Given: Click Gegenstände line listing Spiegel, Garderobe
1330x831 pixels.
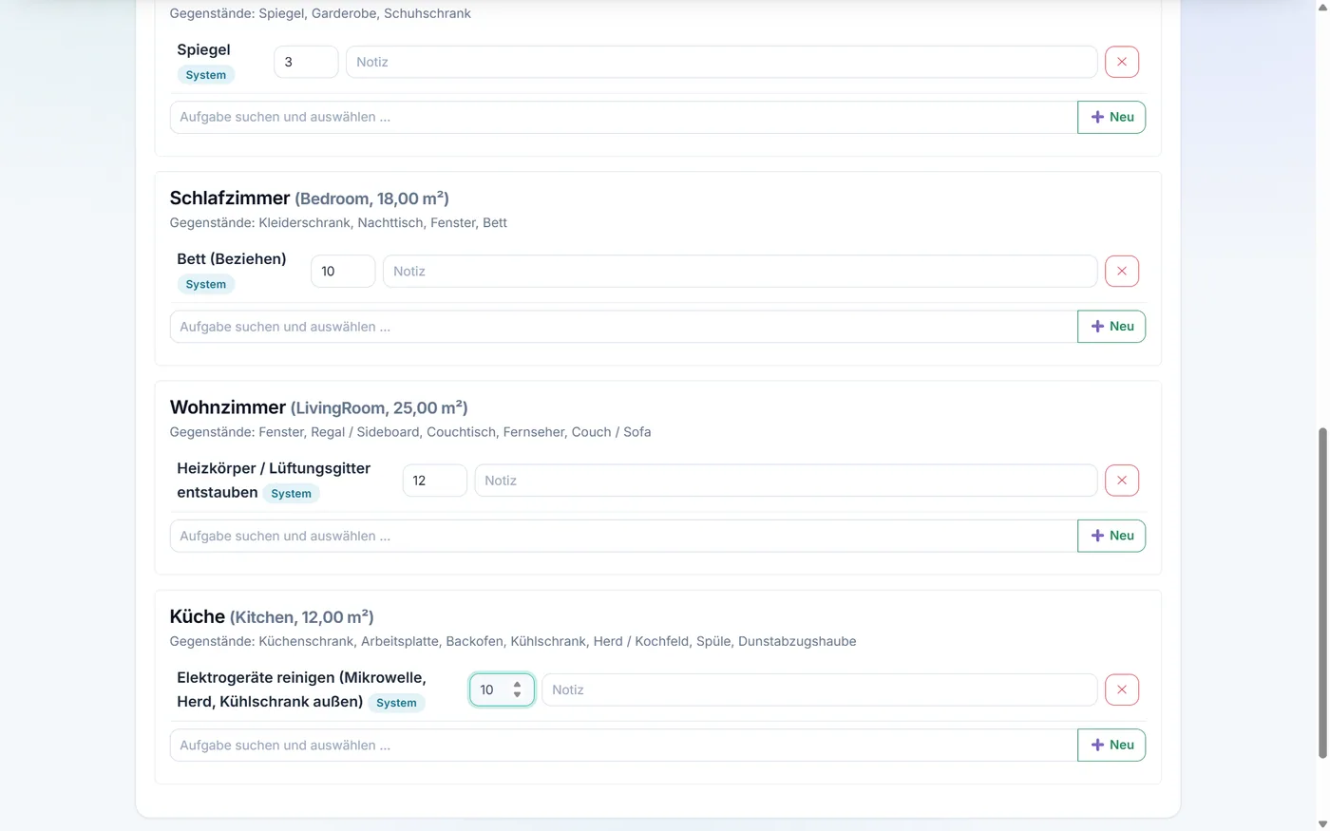Looking at the screenshot, I should [320, 13].
